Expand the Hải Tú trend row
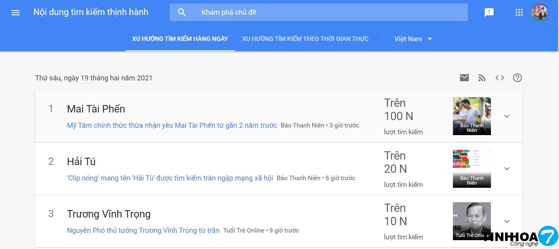This screenshot has width=559, height=249. point(507,169)
